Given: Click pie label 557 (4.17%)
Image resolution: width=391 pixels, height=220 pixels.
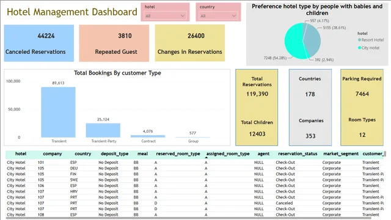Looking at the screenshot, I should [x=320, y=21].
